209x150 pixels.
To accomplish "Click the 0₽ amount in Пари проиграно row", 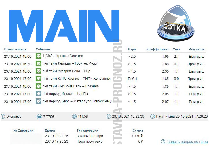I will click(140, 141).
